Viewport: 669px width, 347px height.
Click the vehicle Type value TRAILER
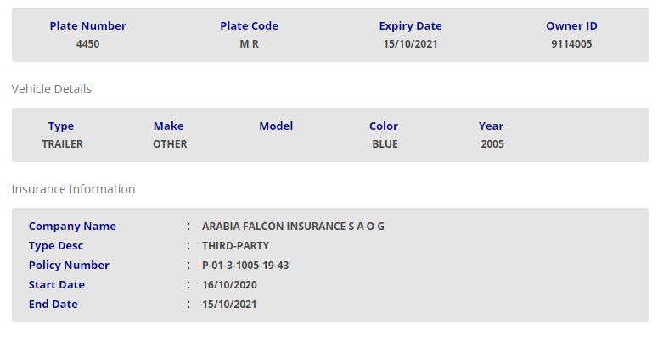(62, 143)
